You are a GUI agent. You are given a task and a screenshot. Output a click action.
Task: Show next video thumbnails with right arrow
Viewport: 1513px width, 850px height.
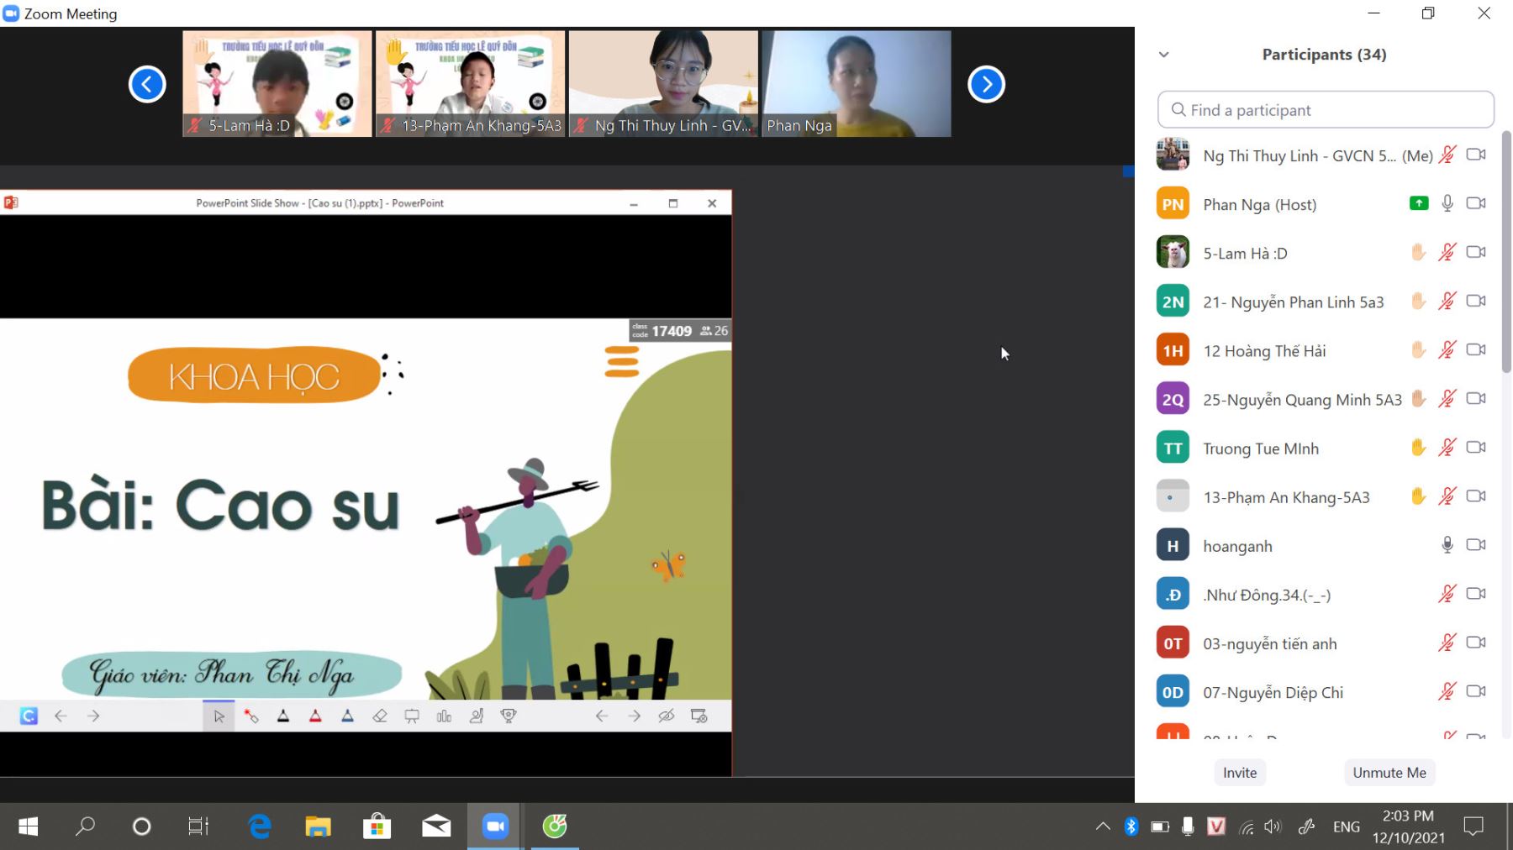tap(986, 84)
